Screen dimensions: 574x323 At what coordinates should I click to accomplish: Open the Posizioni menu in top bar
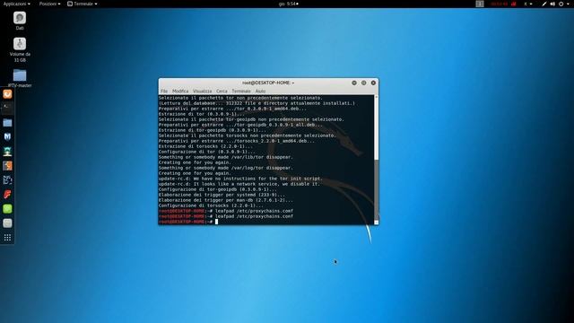[x=50, y=4]
